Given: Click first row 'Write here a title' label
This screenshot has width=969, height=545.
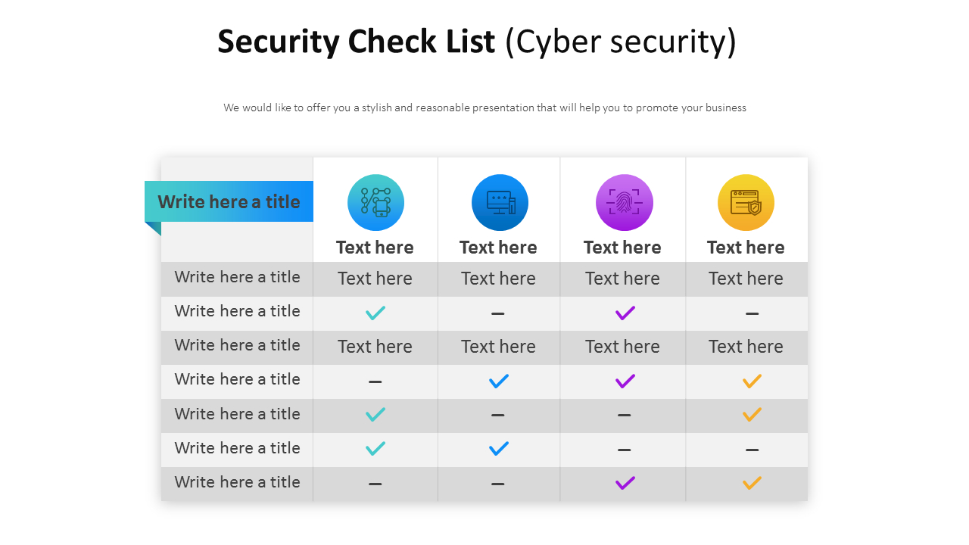Looking at the screenshot, I should pos(237,277).
